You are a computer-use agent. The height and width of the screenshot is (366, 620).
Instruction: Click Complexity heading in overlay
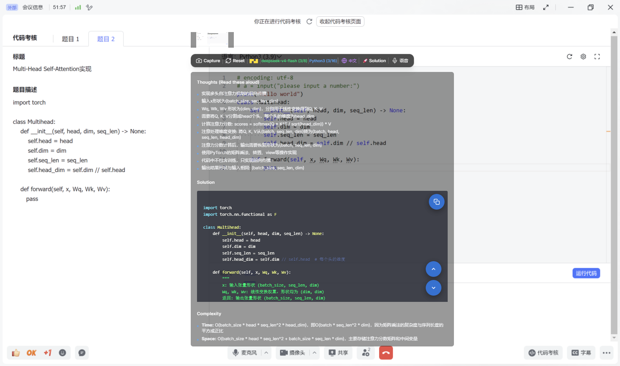[x=209, y=314]
